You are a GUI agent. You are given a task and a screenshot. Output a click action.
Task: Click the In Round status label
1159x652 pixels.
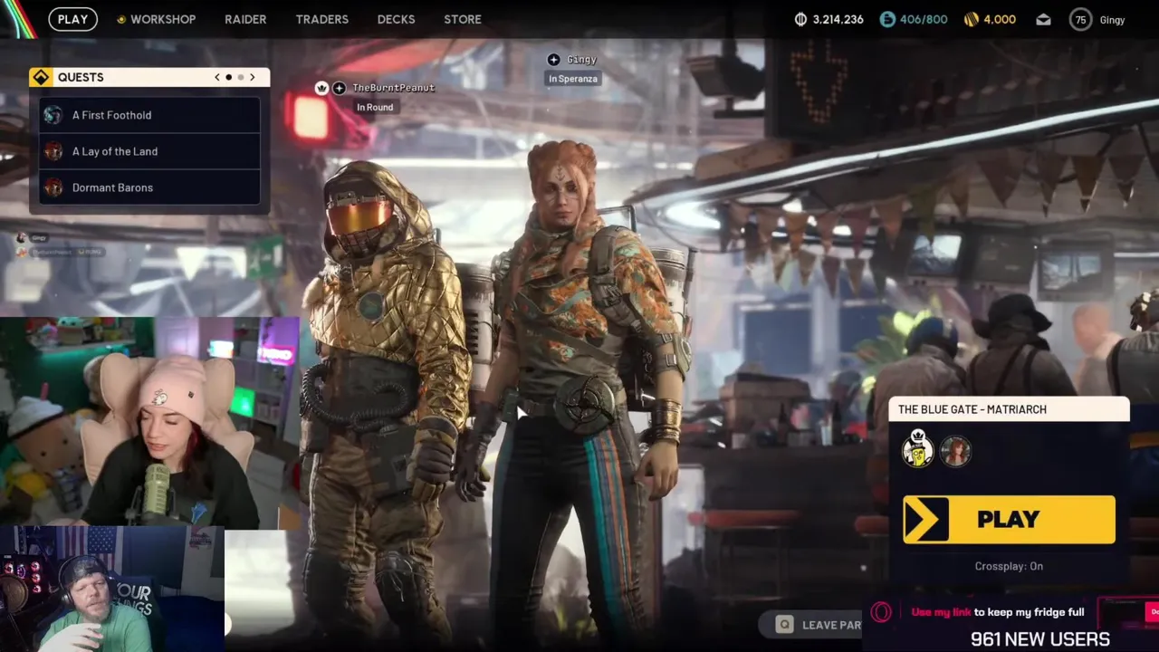tap(375, 107)
